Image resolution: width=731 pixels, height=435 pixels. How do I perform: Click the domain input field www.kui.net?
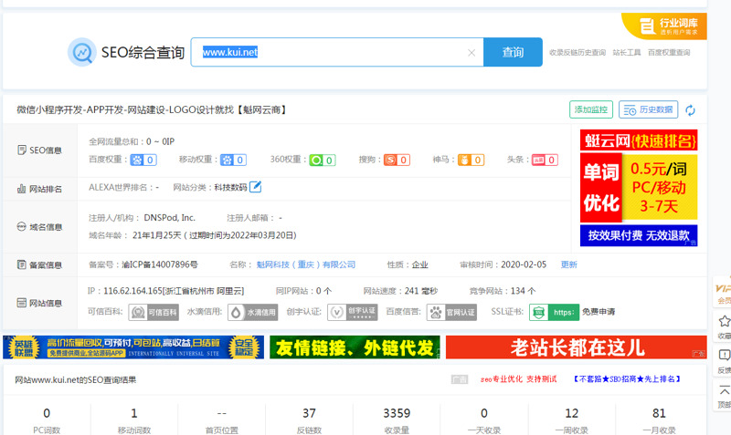[329, 53]
